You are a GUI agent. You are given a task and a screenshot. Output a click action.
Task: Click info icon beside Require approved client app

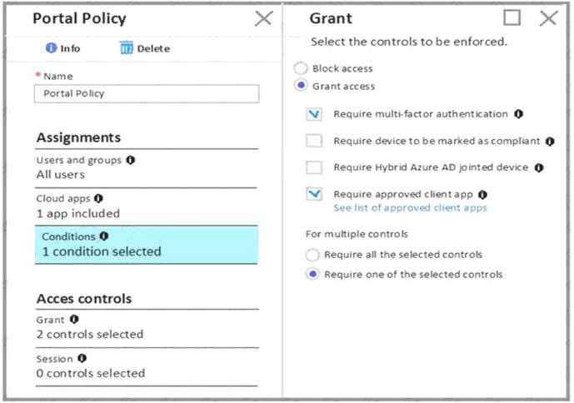point(482,194)
